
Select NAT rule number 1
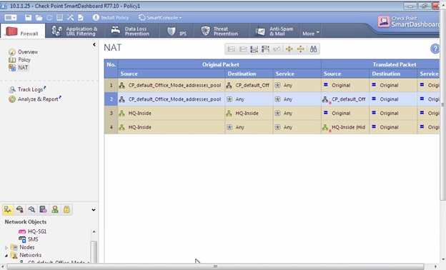click(111, 85)
